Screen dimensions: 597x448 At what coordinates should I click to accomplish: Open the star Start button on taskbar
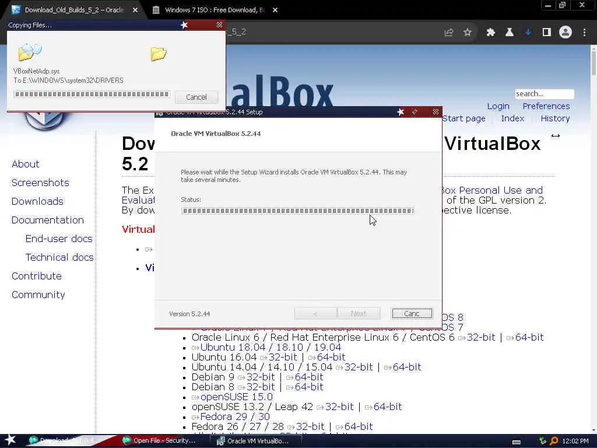[x=10, y=440]
